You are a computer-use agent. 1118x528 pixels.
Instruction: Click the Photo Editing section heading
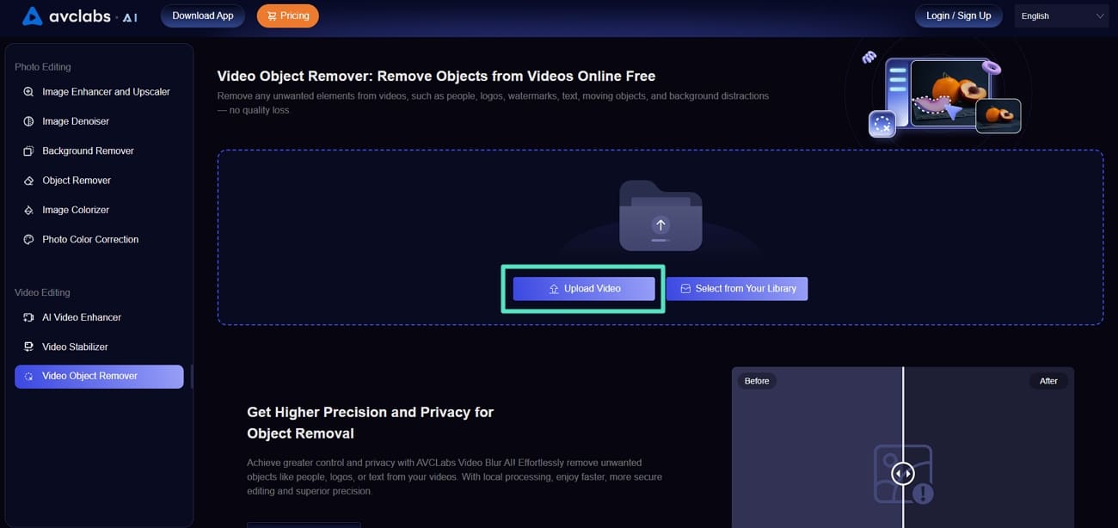pos(43,67)
